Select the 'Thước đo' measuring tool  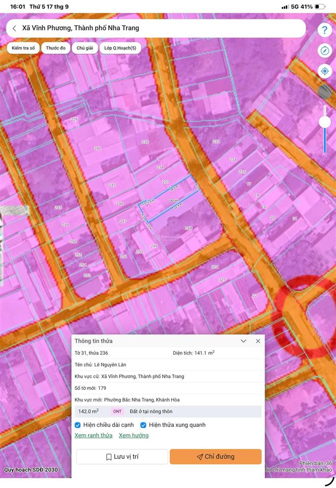pyautogui.click(x=56, y=48)
